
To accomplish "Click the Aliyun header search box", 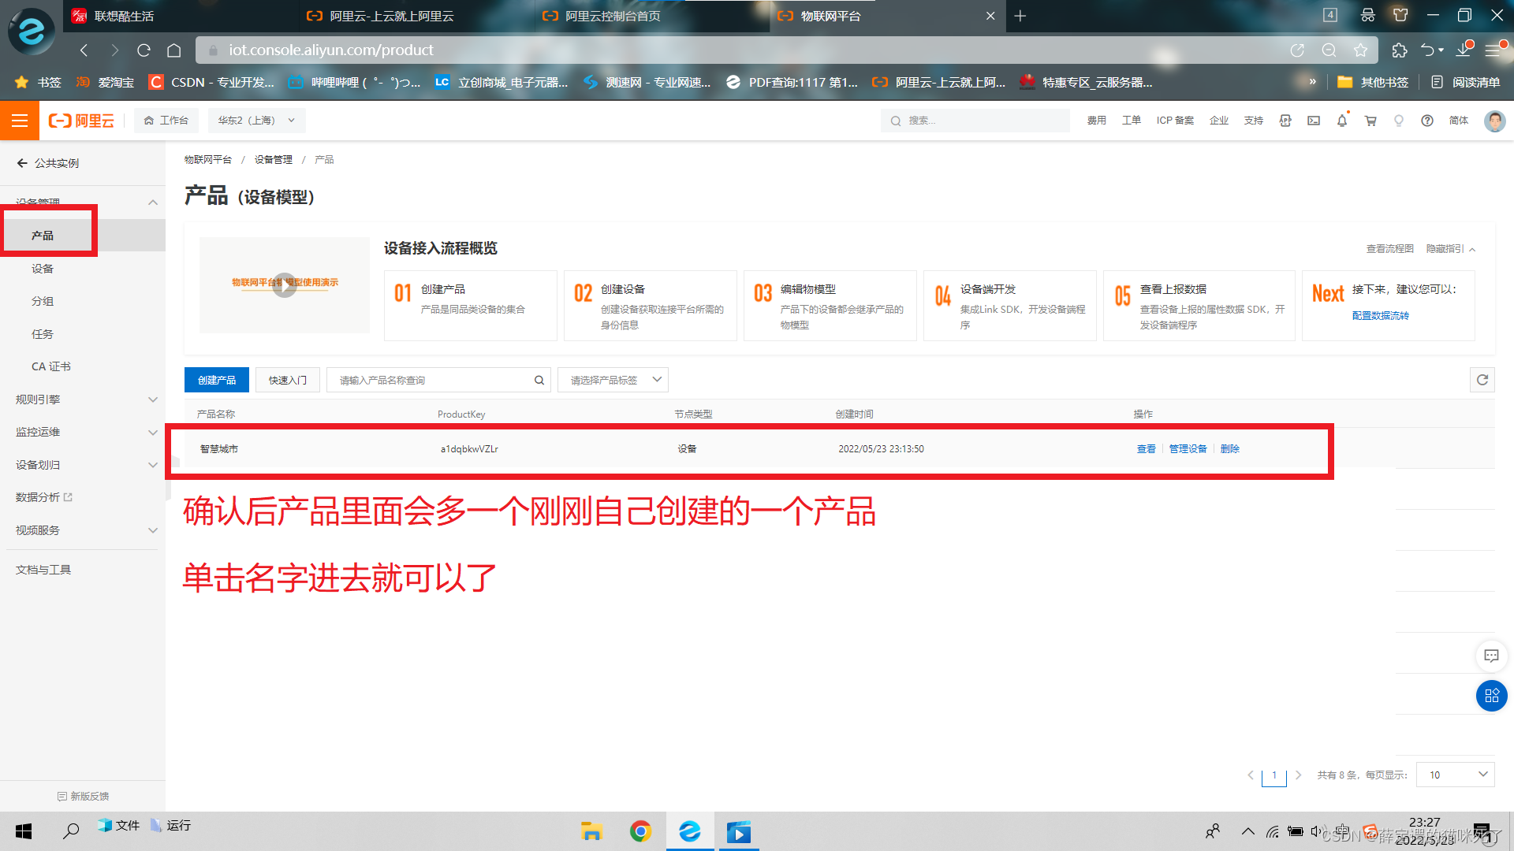I will tap(975, 121).
